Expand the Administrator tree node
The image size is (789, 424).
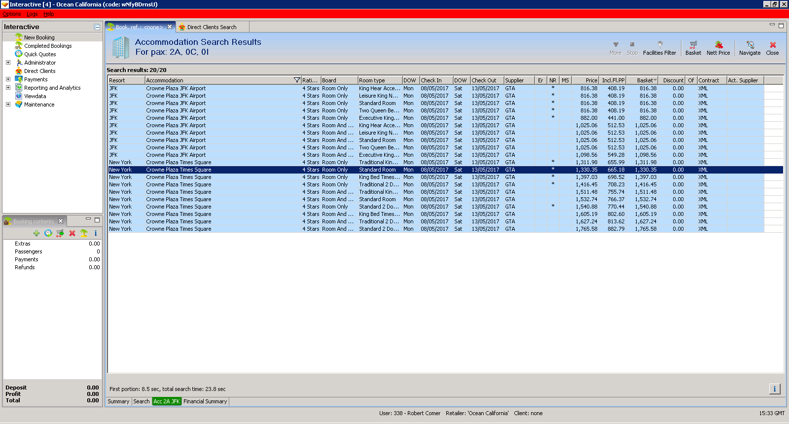pyautogui.click(x=8, y=63)
